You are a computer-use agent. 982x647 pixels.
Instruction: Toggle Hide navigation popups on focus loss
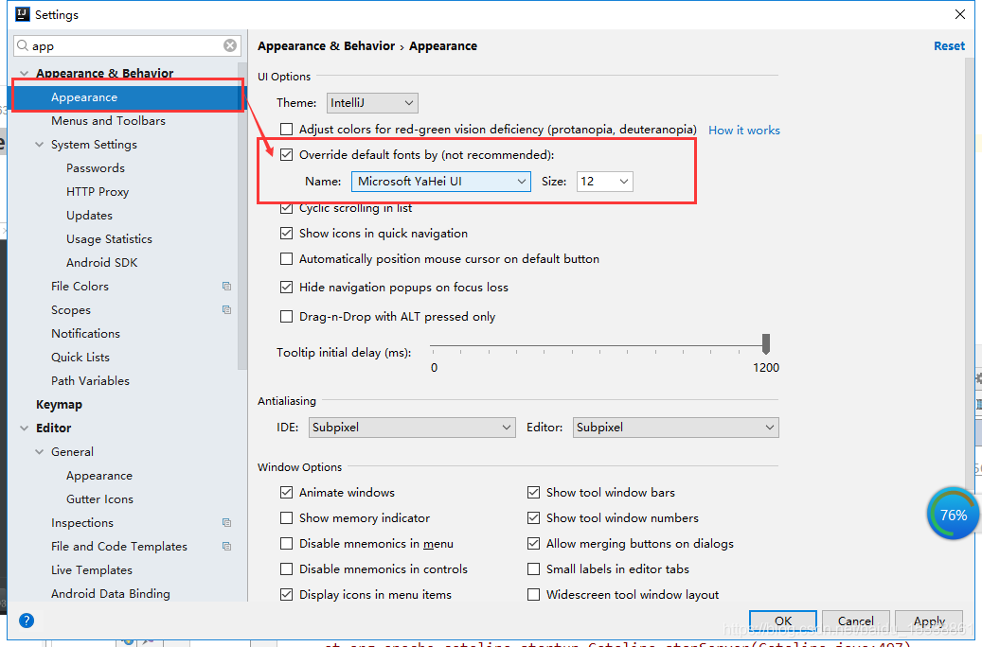point(286,288)
